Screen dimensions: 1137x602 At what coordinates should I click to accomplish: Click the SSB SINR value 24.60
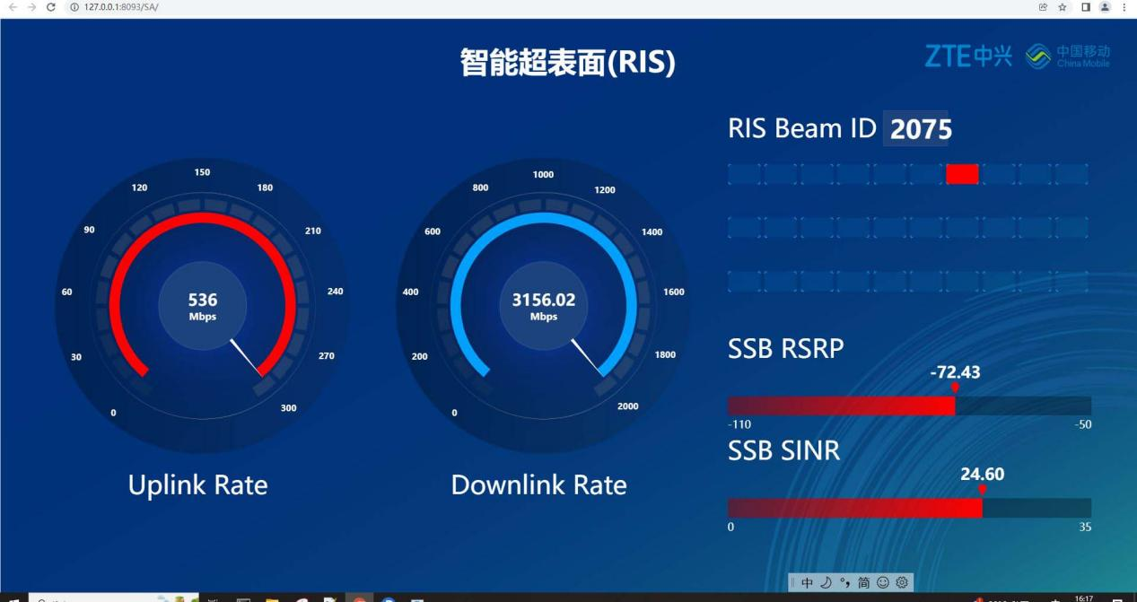(x=983, y=475)
